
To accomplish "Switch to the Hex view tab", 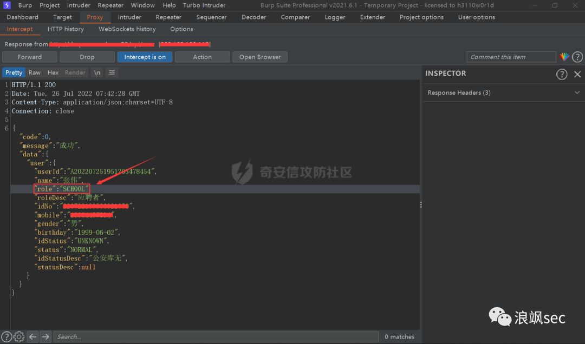I will pos(53,72).
